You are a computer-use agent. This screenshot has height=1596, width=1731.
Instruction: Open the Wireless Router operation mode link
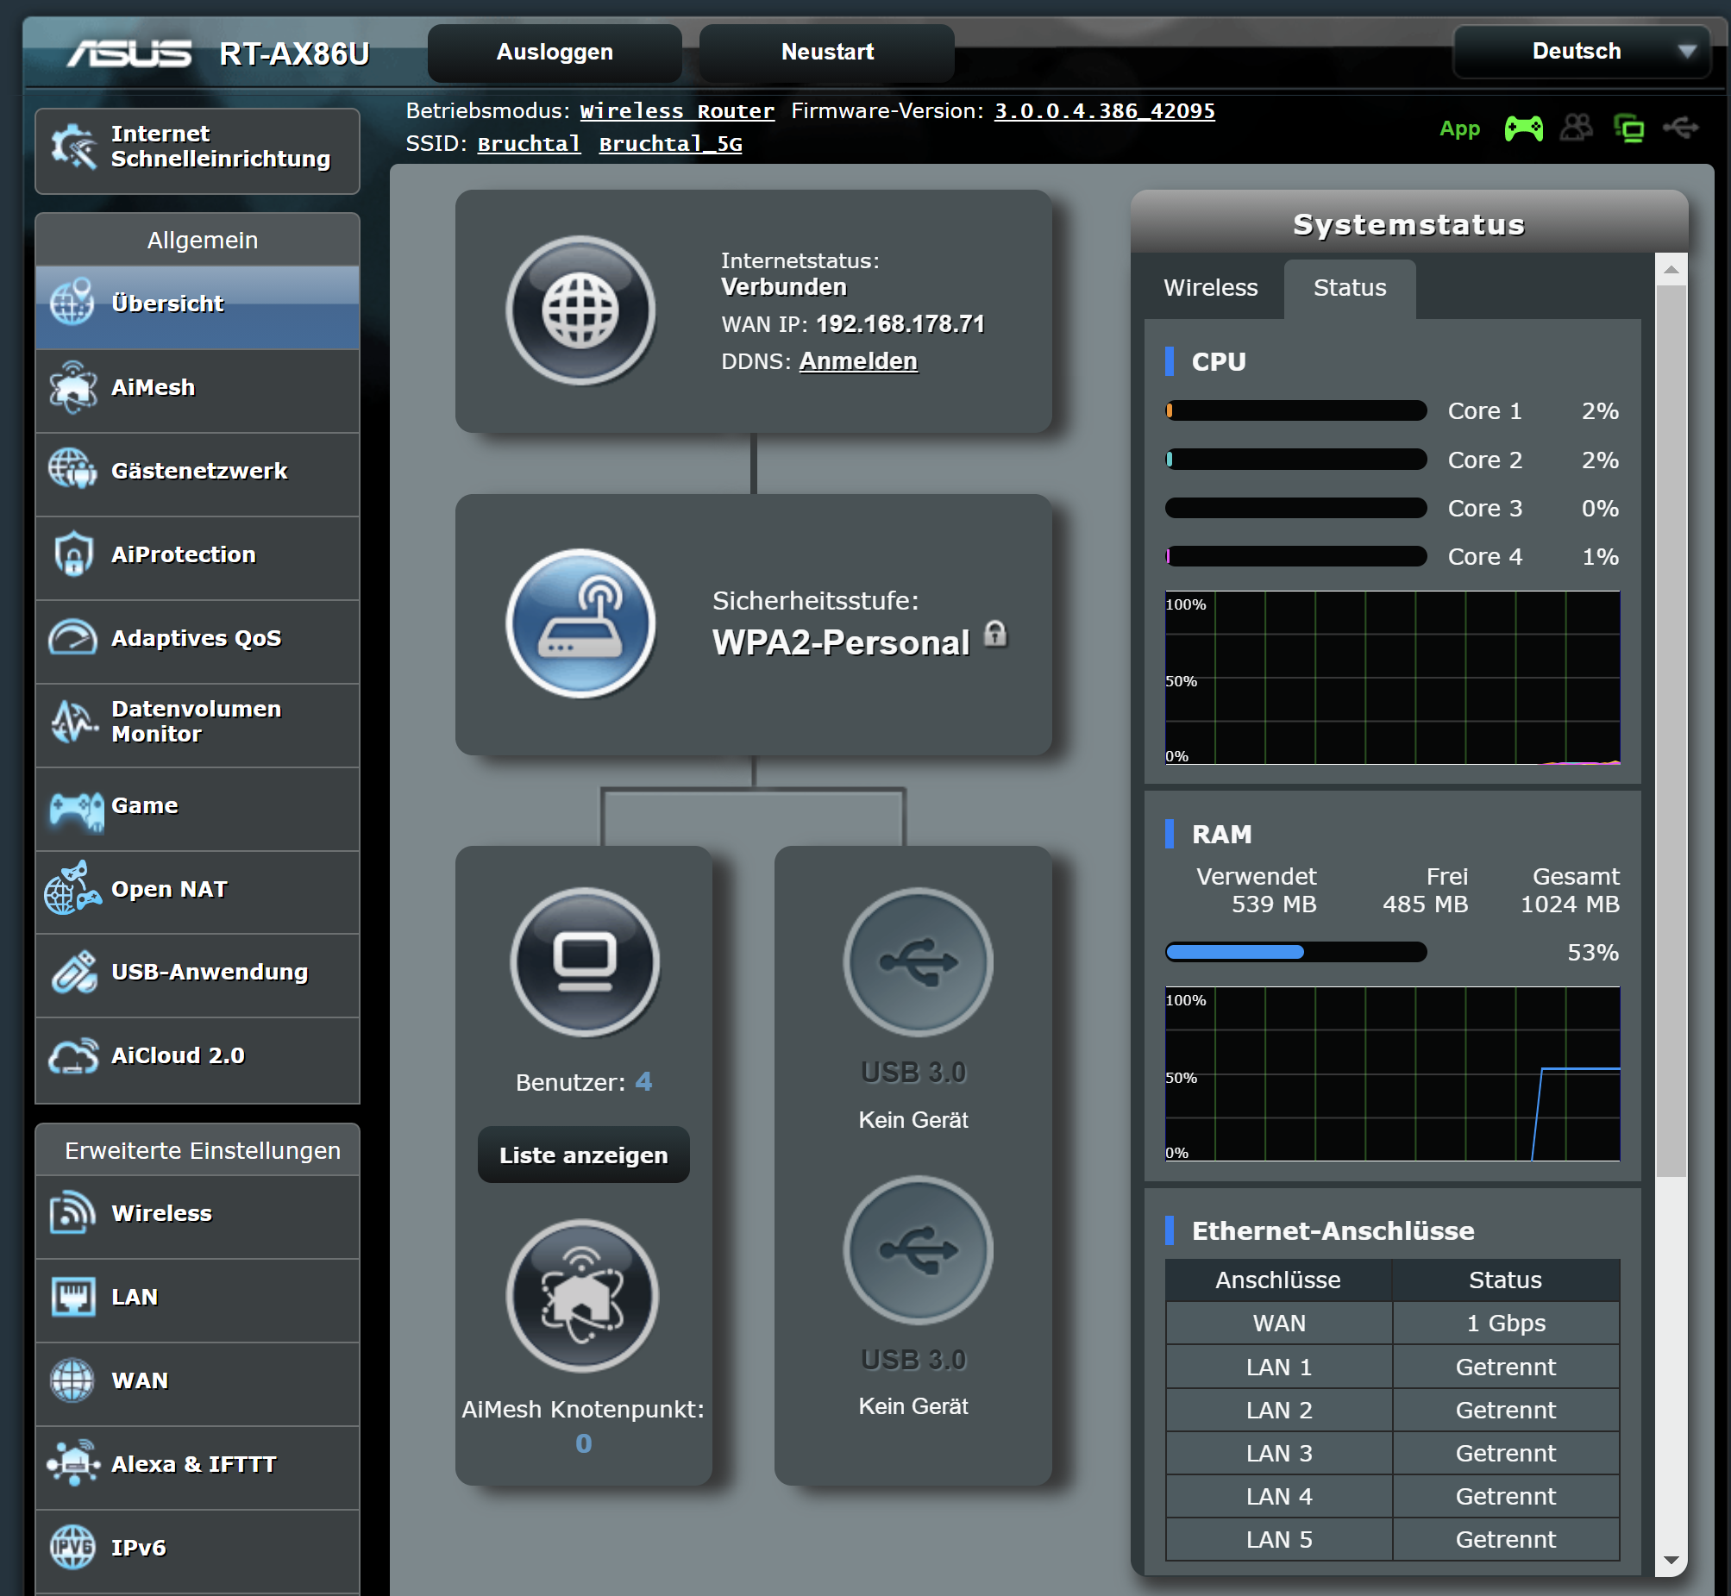tap(677, 111)
